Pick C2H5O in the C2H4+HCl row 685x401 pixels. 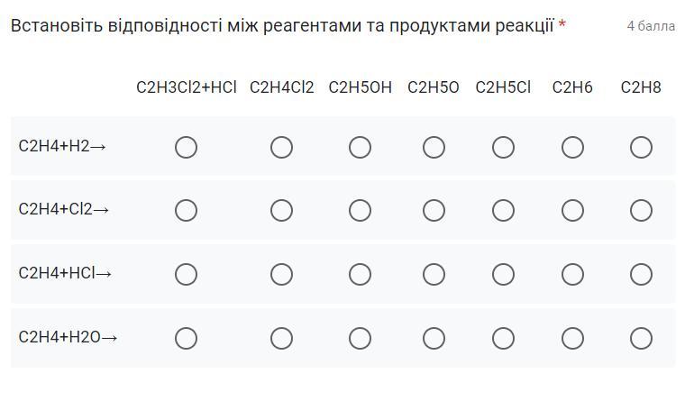click(x=434, y=274)
